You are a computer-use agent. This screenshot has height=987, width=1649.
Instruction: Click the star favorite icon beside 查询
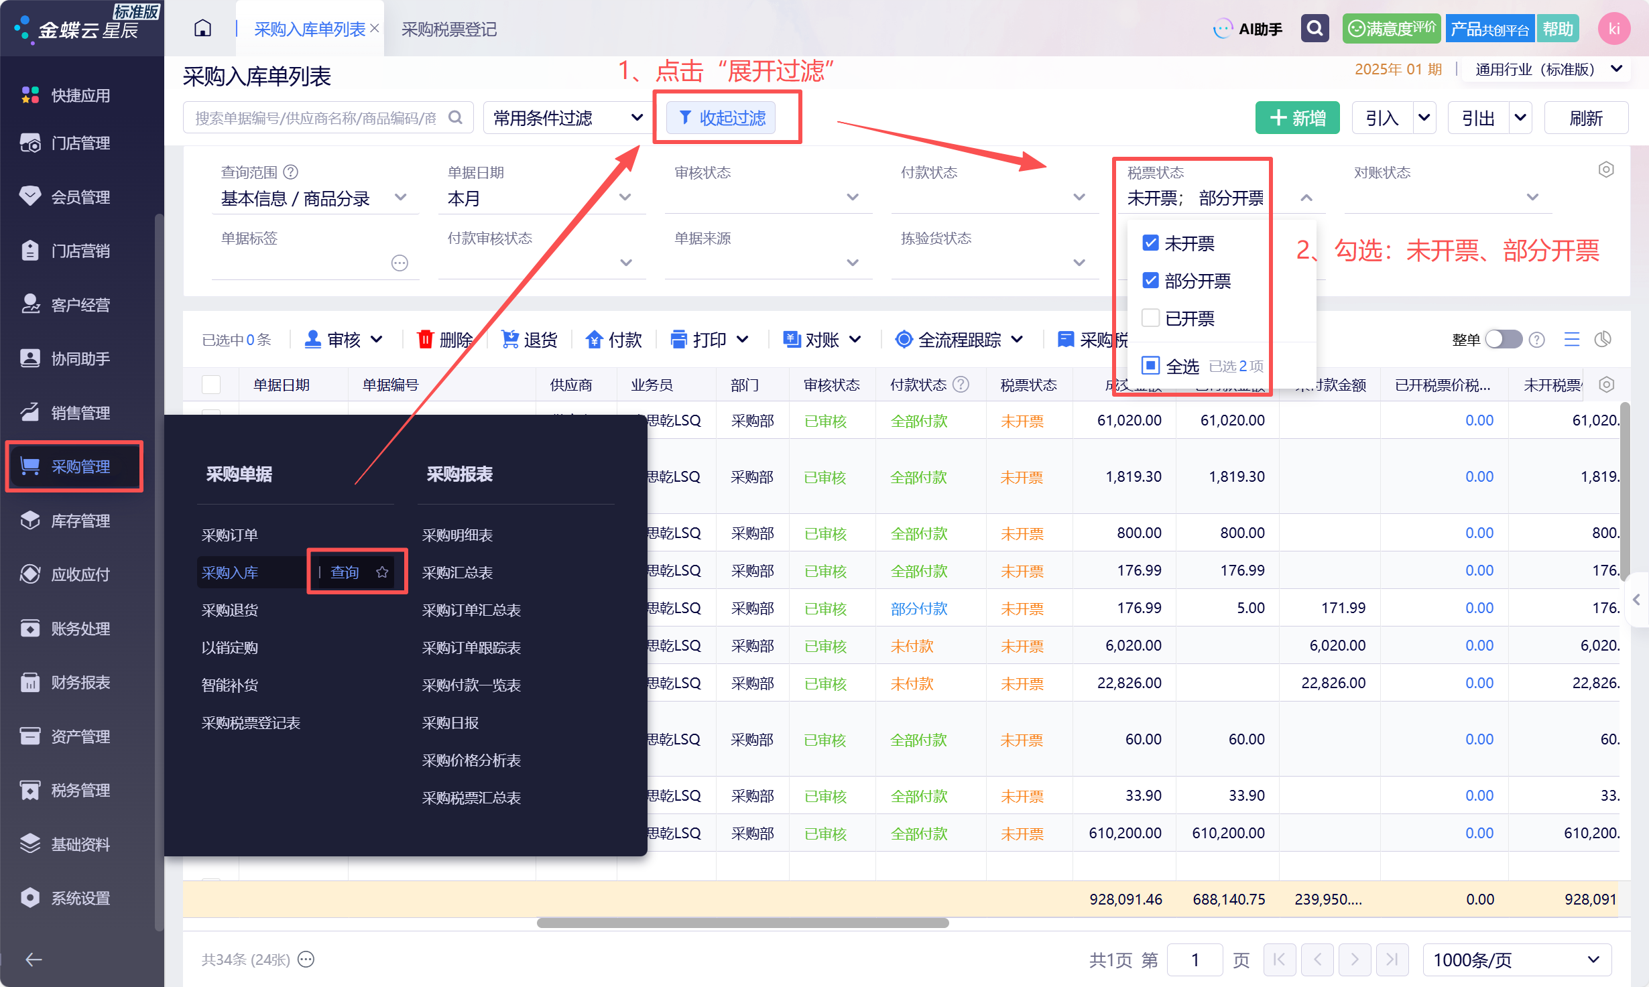382,572
